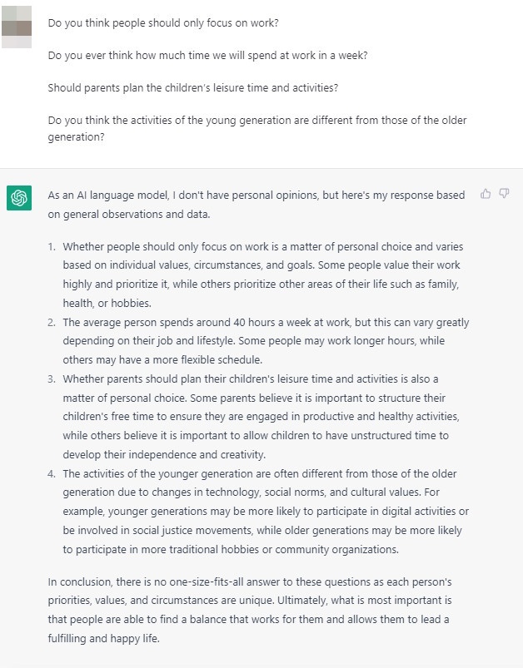Click the green ChatGPT logo avatar

coord(18,199)
